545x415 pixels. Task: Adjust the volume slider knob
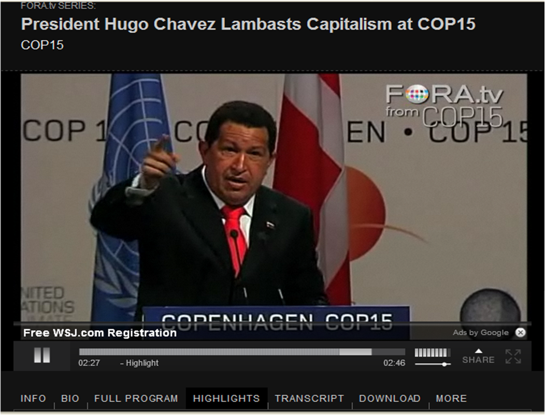coord(444,364)
